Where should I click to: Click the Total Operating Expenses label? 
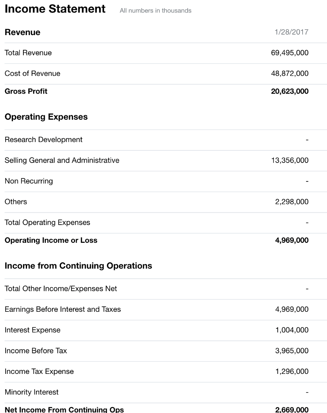(47, 223)
